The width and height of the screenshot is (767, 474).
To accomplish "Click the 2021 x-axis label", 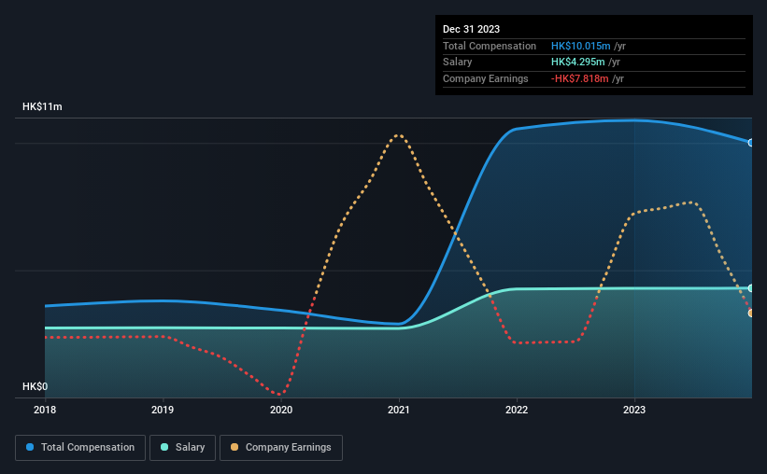I will (x=399, y=410).
